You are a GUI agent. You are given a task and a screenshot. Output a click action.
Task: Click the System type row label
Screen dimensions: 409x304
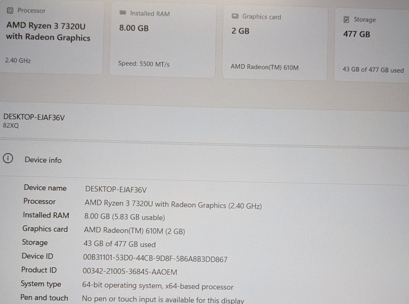[41, 284]
